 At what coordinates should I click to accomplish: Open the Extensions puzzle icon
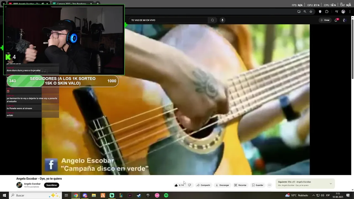[327, 12]
